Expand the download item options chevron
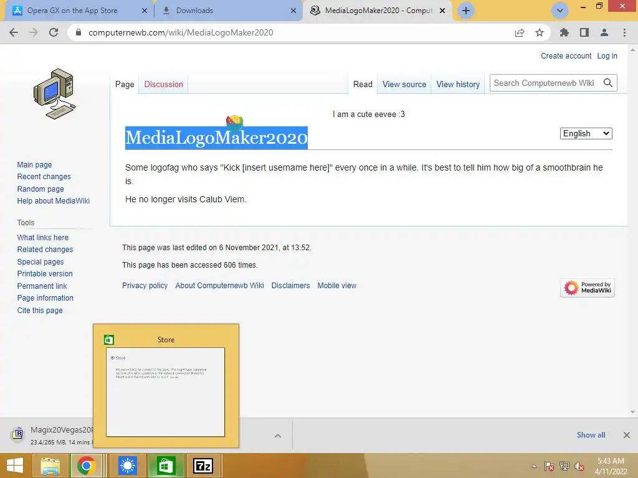Screen dimensions: 638x478 [277, 436]
